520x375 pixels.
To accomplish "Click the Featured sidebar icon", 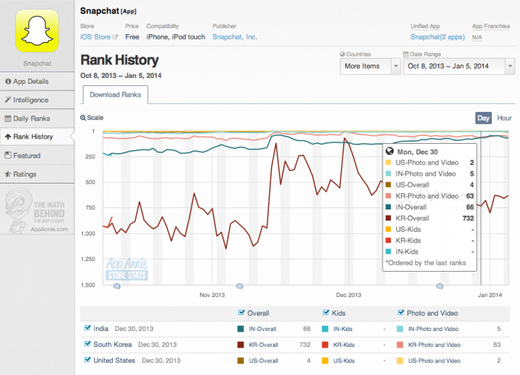I will 8,155.
